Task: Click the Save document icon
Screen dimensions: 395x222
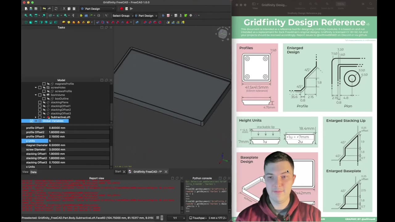Action: [x=36, y=9]
